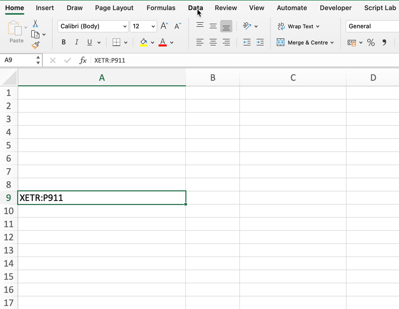Select Middle Align icon
Screen dimensions: 399x309
pos(213,26)
